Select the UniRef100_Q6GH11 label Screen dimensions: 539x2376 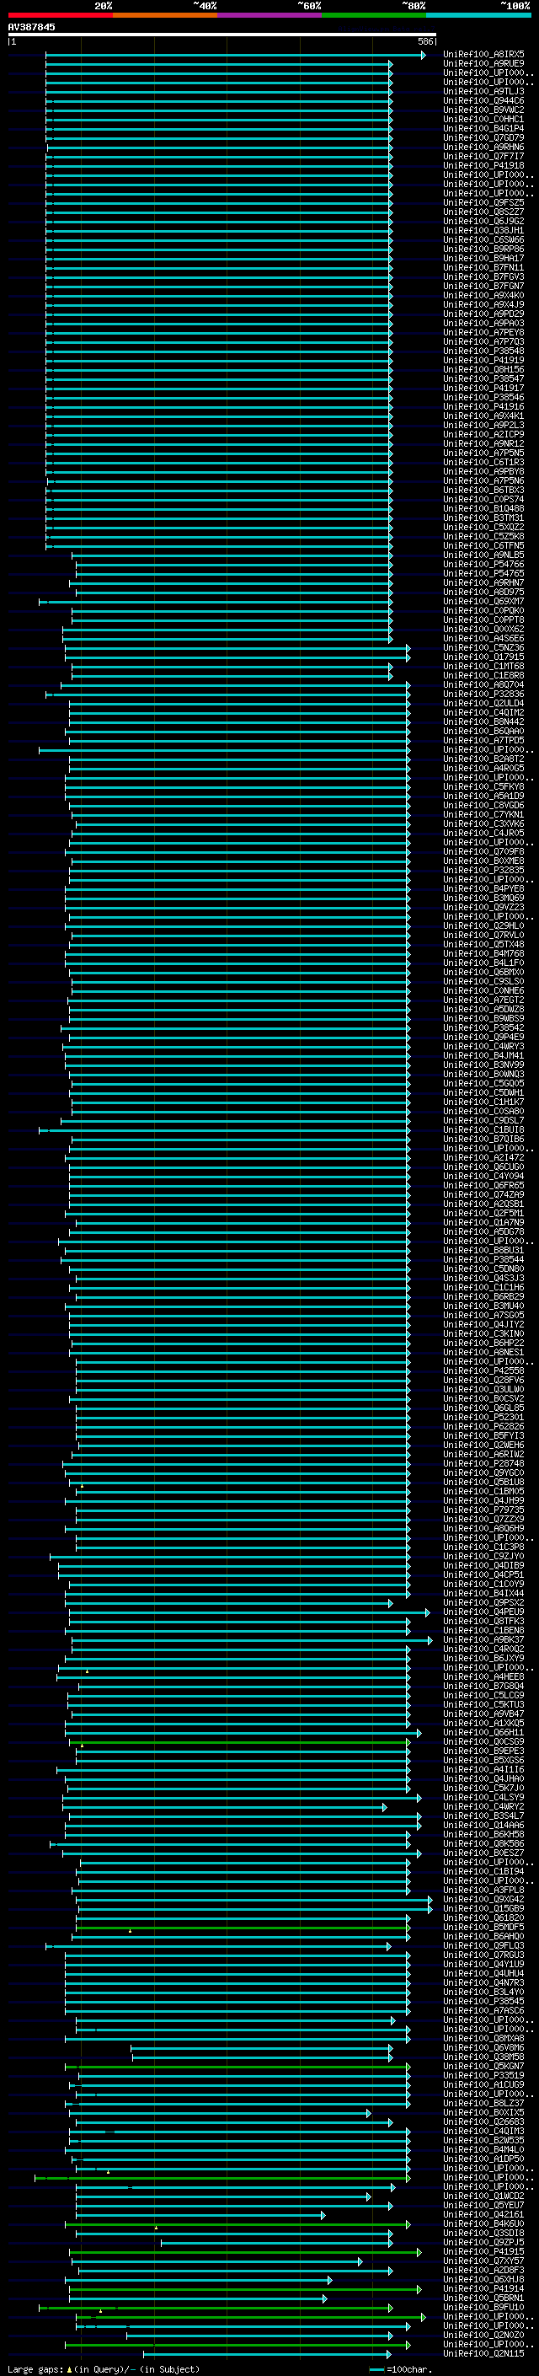[x=483, y=1732]
